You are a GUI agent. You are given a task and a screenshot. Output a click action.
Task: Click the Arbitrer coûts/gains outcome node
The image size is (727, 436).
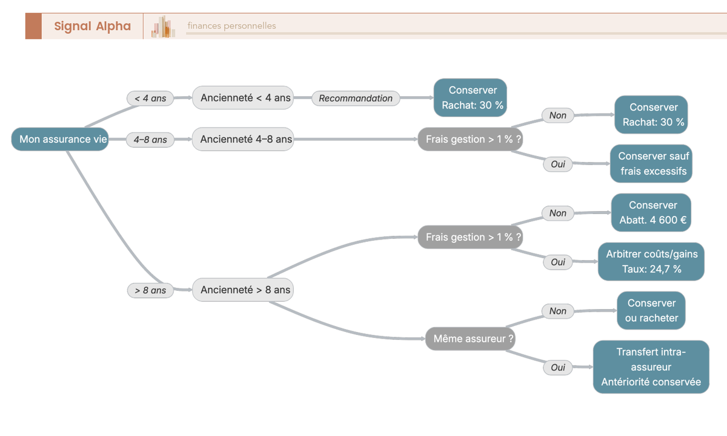[651, 261]
